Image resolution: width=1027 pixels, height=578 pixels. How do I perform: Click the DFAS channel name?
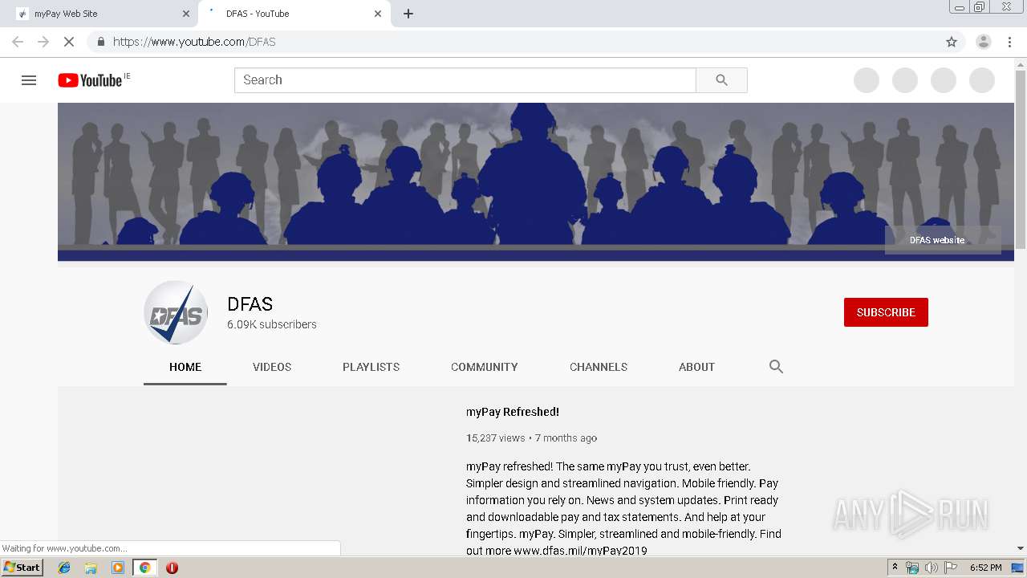point(250,304)
